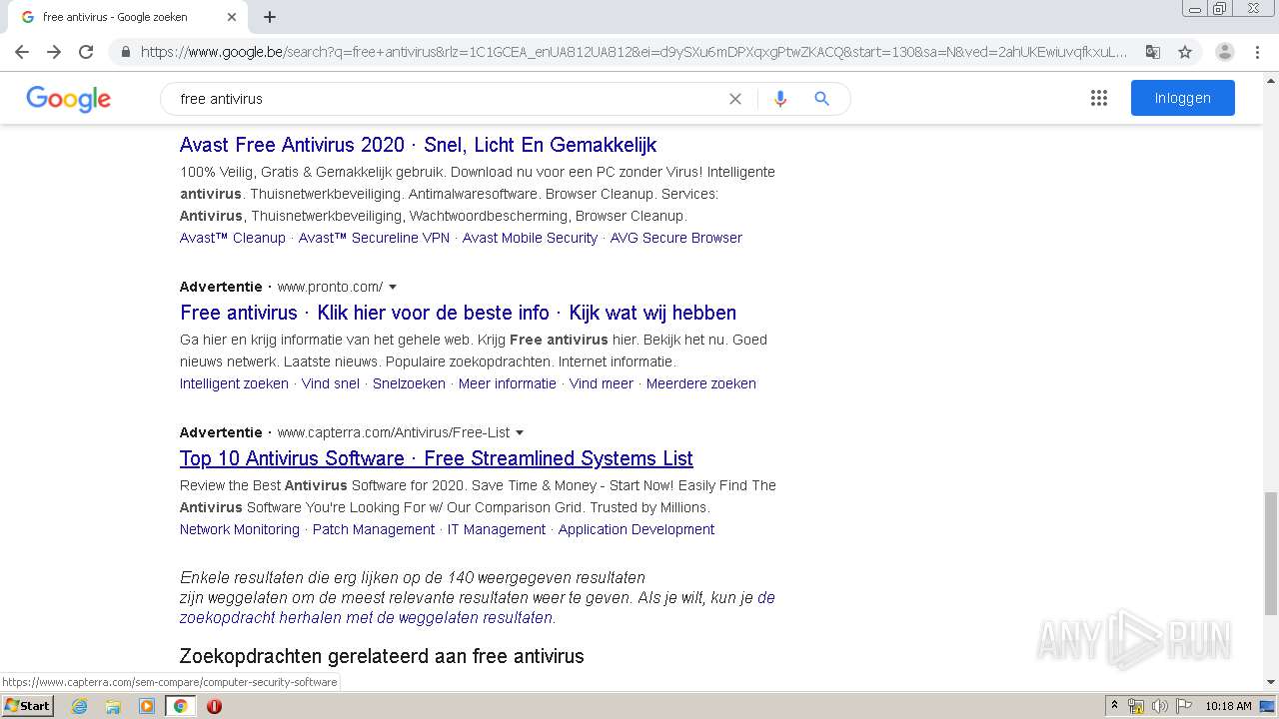Open 'Meer informatie' sitelink
The image size is (1279, 719).
(508, 383)
